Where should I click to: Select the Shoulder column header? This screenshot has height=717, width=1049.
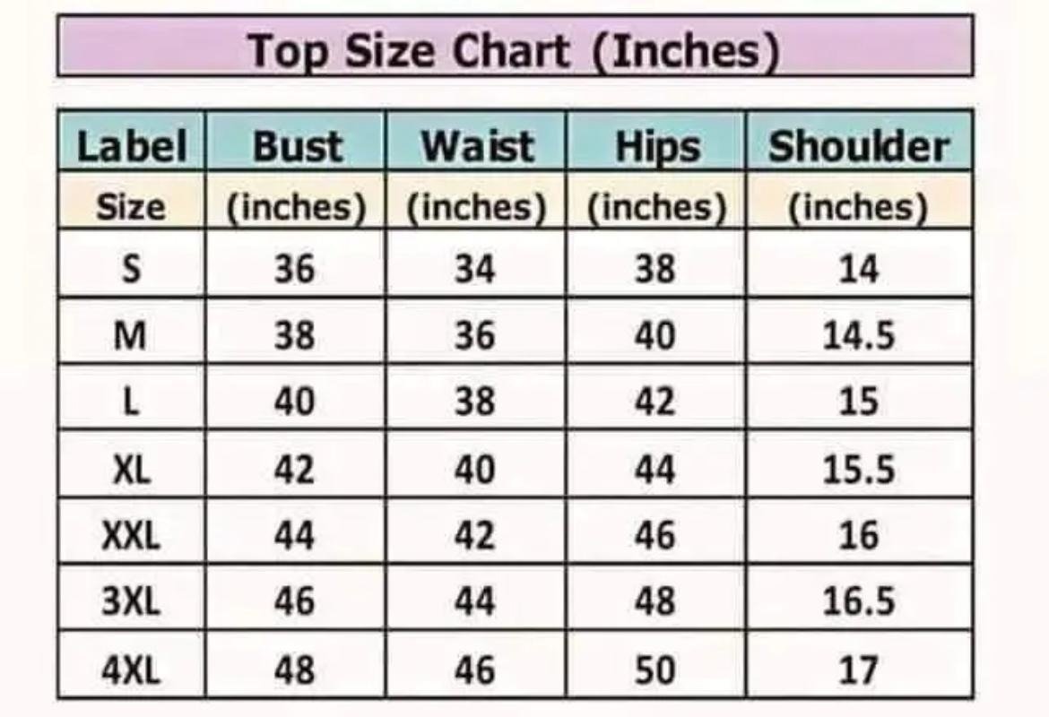click(860, 141)
